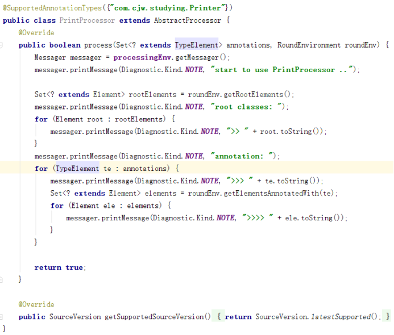The image size is (394, 335).
Task: Click the @SupportedAnnotationTypes annotation
Action: [52, 8]
